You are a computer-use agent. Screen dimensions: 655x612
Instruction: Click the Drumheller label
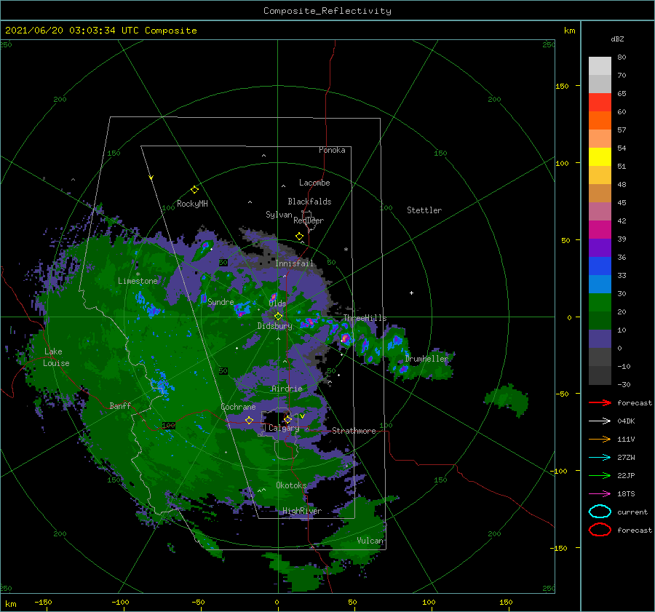426,359
